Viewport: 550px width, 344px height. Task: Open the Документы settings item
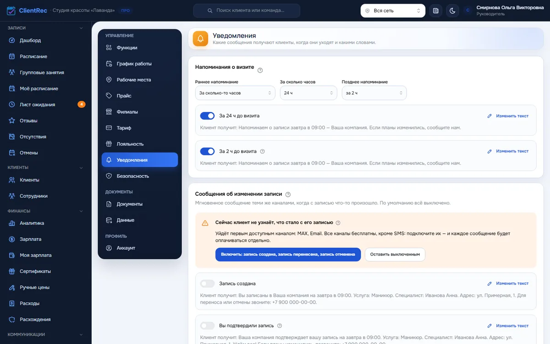pos(140,204)
